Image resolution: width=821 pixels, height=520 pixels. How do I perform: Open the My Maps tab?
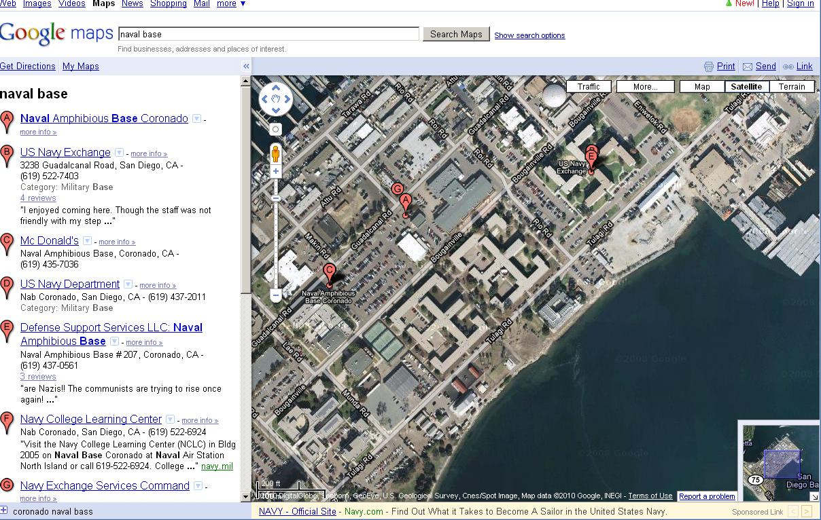click(x=81, y=67)
